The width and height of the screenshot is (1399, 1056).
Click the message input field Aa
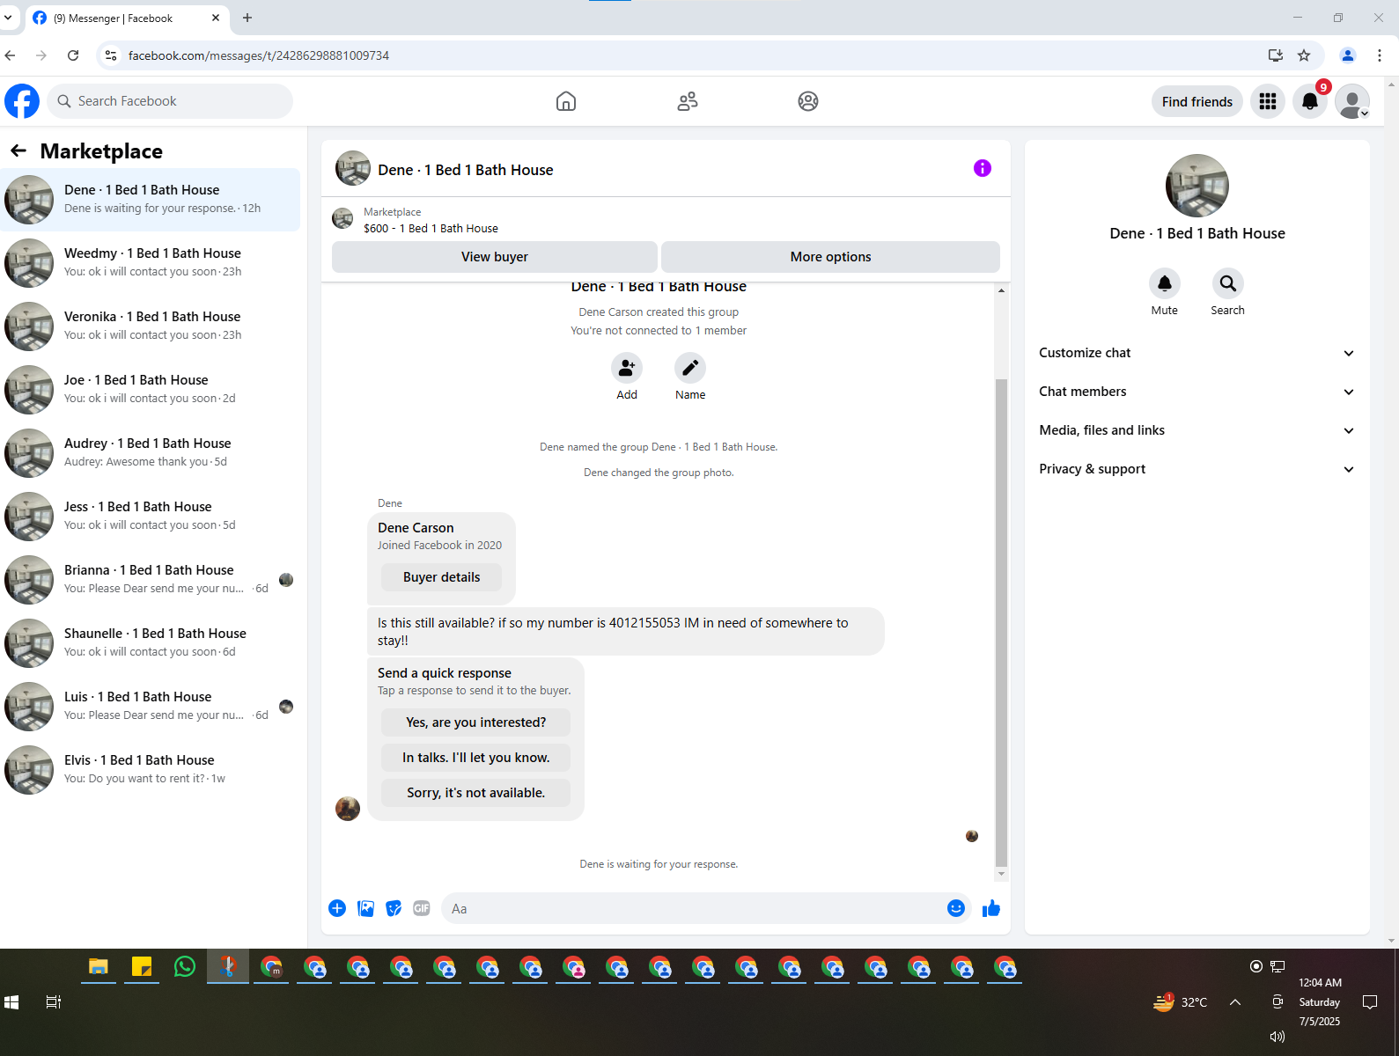(691, 908)
